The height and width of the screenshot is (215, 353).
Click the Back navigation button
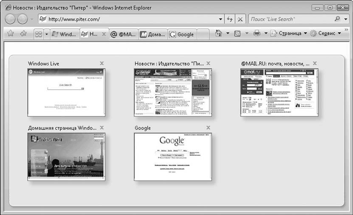tap(10, 19)
